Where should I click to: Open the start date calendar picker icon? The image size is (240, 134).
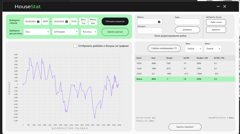[38, 22]
